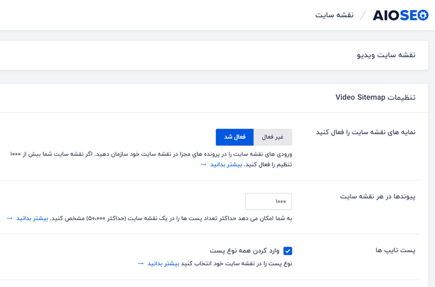Click the gear icon inside AIOSEO logo
The width and height of the screenshot is (435, 287).
pos(423,15)
